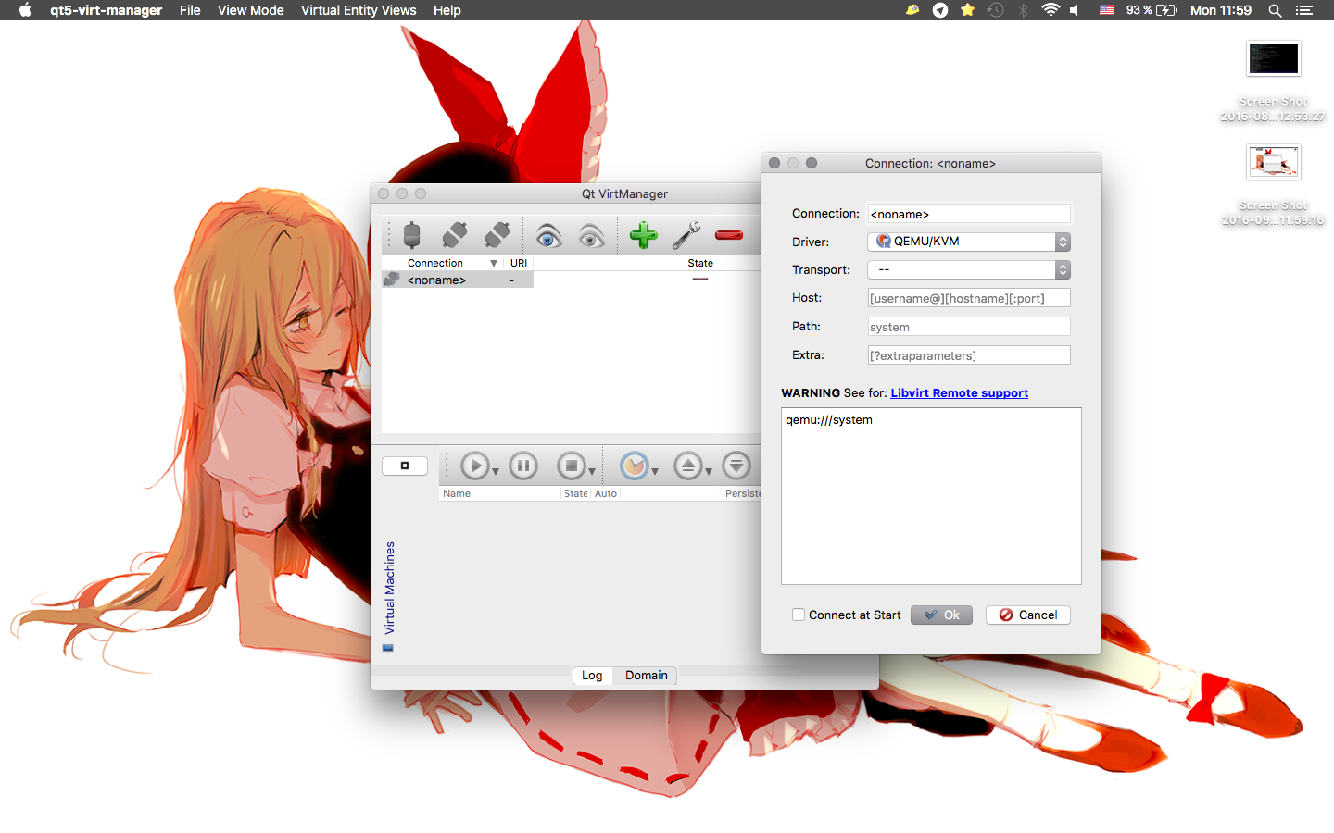Open the dropdown arrow next to eject icon
This screenshot has height=833, width=1334.
709,472
